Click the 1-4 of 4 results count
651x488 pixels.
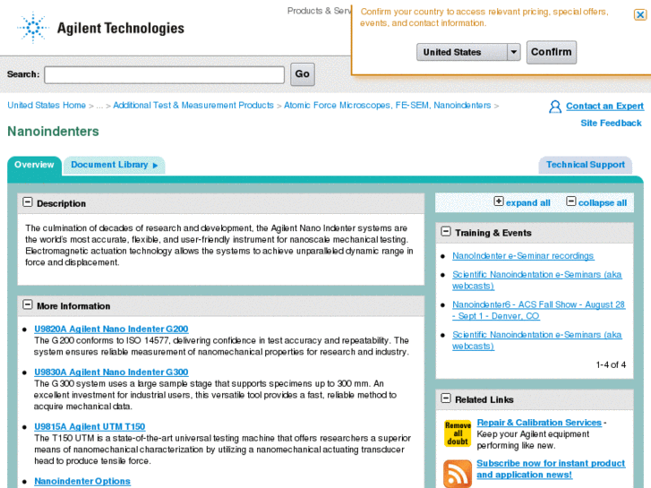coord(611,365)
